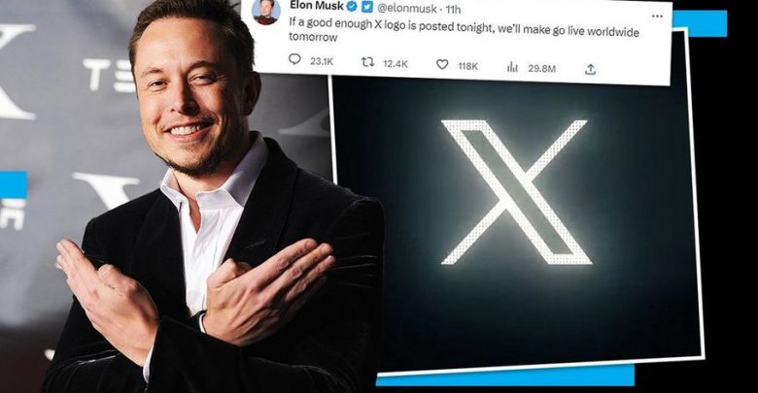This screenshot has width=758, height=393.
Task: Open view analytics bar chart icon
Action: (512, 67)
